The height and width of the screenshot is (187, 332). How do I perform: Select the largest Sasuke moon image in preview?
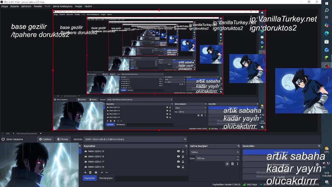pos(303,91)
